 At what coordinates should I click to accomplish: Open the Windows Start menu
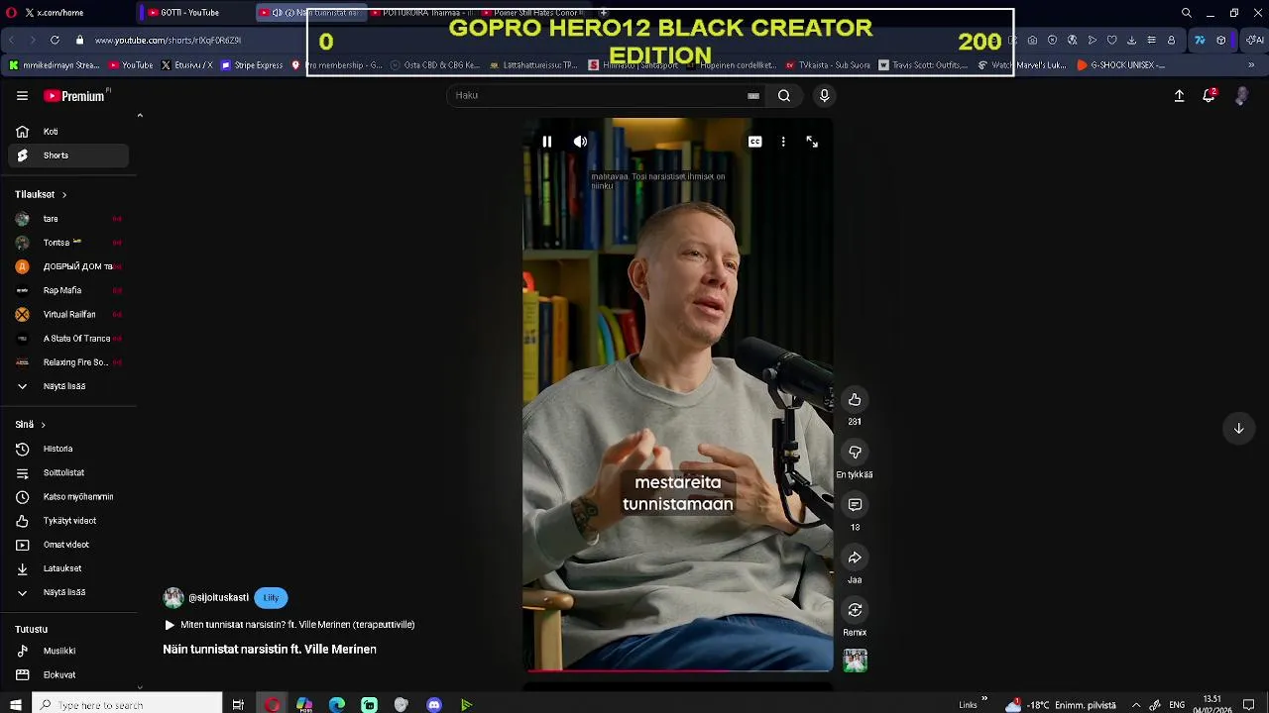click(x=15, y=704)
